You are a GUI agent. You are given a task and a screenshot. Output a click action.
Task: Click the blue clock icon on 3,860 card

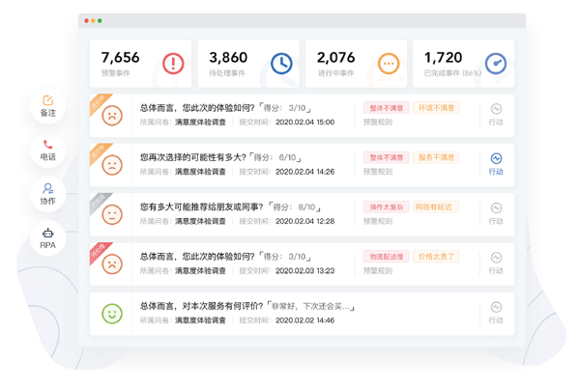point(281,64)
